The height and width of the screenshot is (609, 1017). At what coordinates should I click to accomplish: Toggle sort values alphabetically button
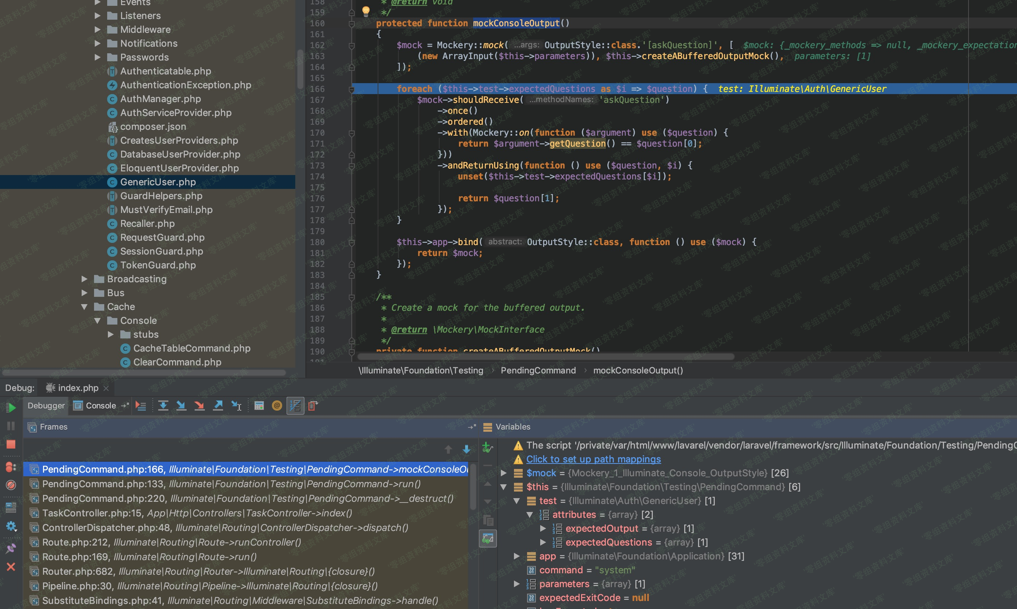[x=295, y=406]
